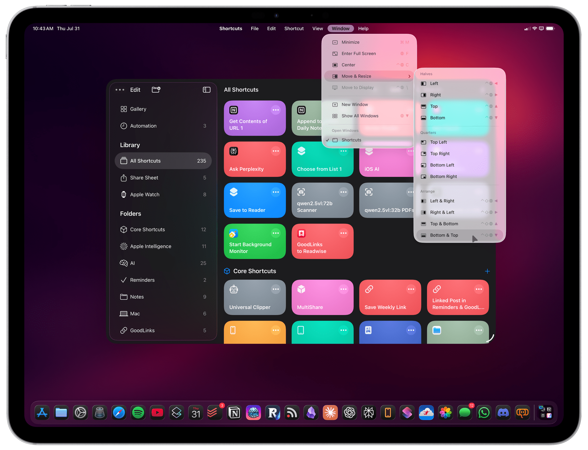Open the App Store from the dock
This screenshot has width=588, height=450.
42,413
